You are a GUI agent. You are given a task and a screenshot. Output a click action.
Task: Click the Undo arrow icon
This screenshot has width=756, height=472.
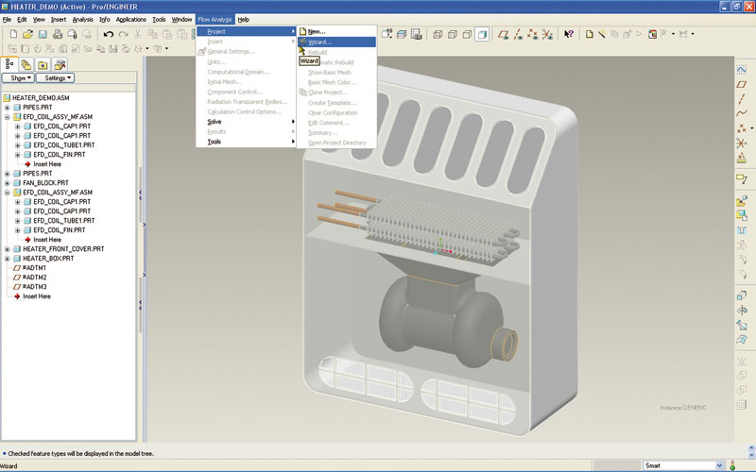(x=109, y=34)
